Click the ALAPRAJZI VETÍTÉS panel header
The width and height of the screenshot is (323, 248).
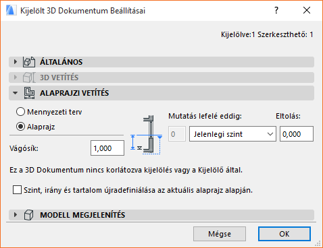pos(161,93)
